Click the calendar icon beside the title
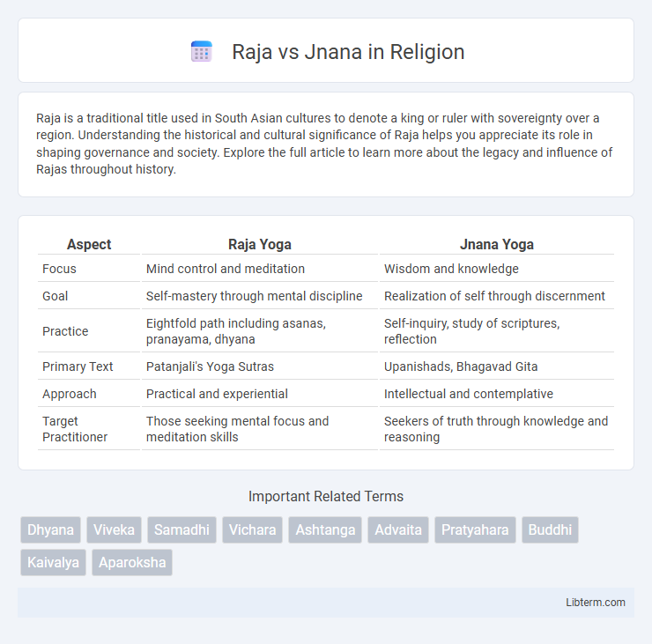Screen dimensions: 652x644 point(202,52)
